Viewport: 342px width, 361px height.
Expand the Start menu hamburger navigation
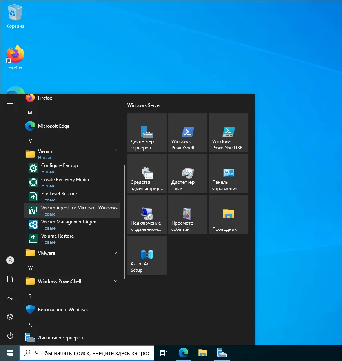[10, 105]
